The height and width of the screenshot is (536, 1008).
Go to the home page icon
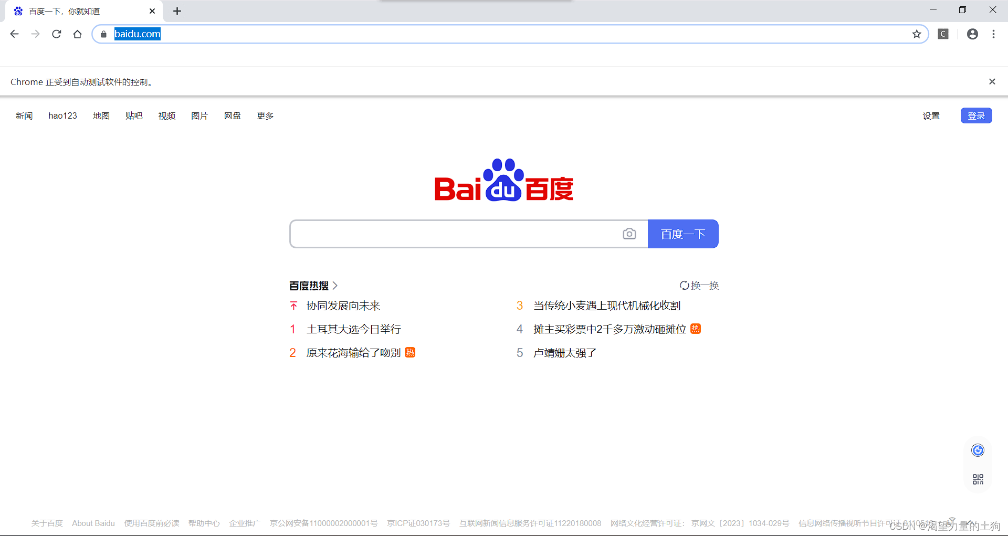pyautogui.click(x=78, y=34)
